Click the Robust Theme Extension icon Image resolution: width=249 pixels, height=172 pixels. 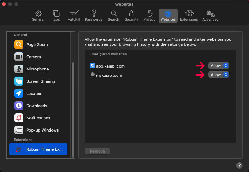18,149
